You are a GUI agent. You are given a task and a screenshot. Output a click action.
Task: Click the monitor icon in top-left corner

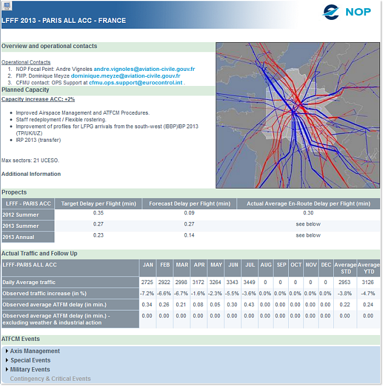(6, 6)
